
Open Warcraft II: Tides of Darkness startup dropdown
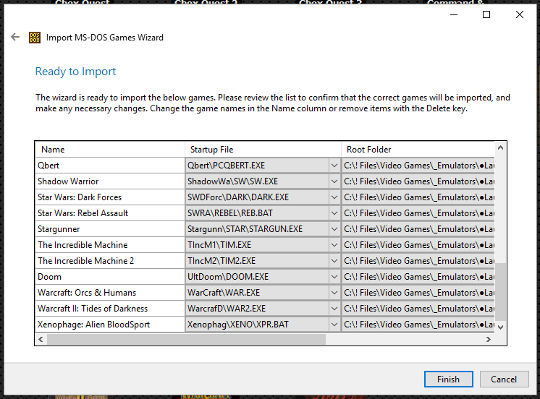click(334, 309)
